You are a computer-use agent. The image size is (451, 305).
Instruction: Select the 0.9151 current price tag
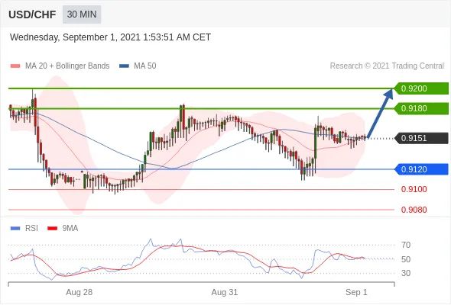tap(420, 138)
